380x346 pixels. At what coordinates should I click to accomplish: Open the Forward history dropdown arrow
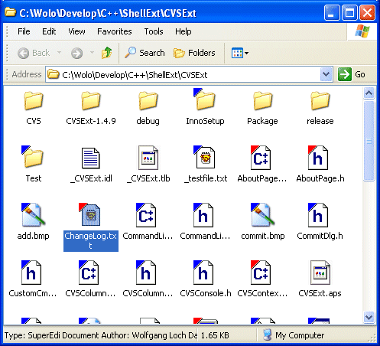tap(92, 53)
